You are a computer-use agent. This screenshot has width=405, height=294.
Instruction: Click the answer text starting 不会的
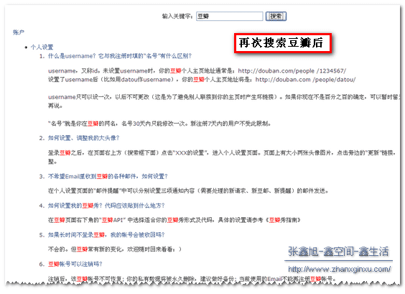(x=115, y=249)
